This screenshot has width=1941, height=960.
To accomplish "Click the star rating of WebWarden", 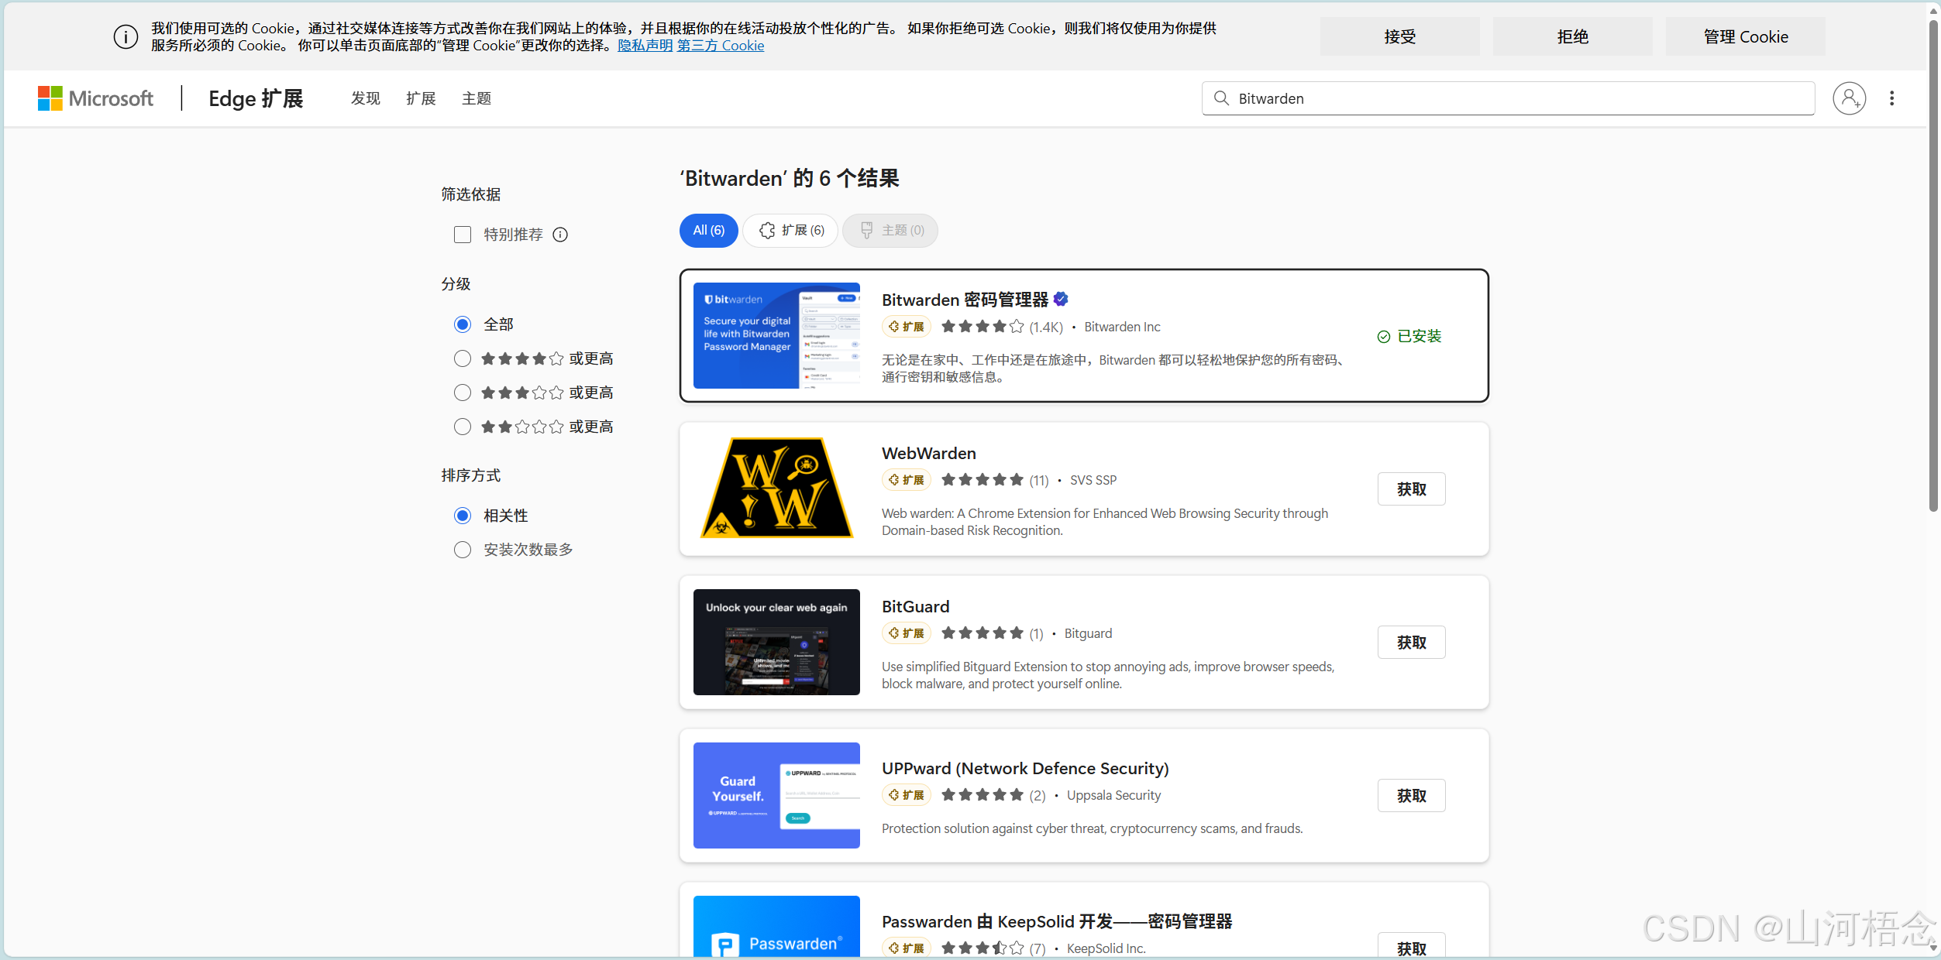I will (983, 480).
